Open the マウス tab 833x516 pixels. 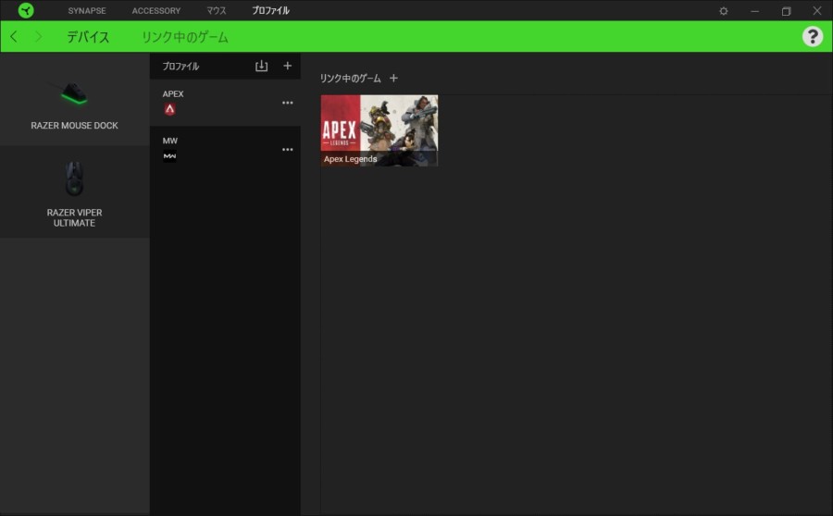coord(216,11)
